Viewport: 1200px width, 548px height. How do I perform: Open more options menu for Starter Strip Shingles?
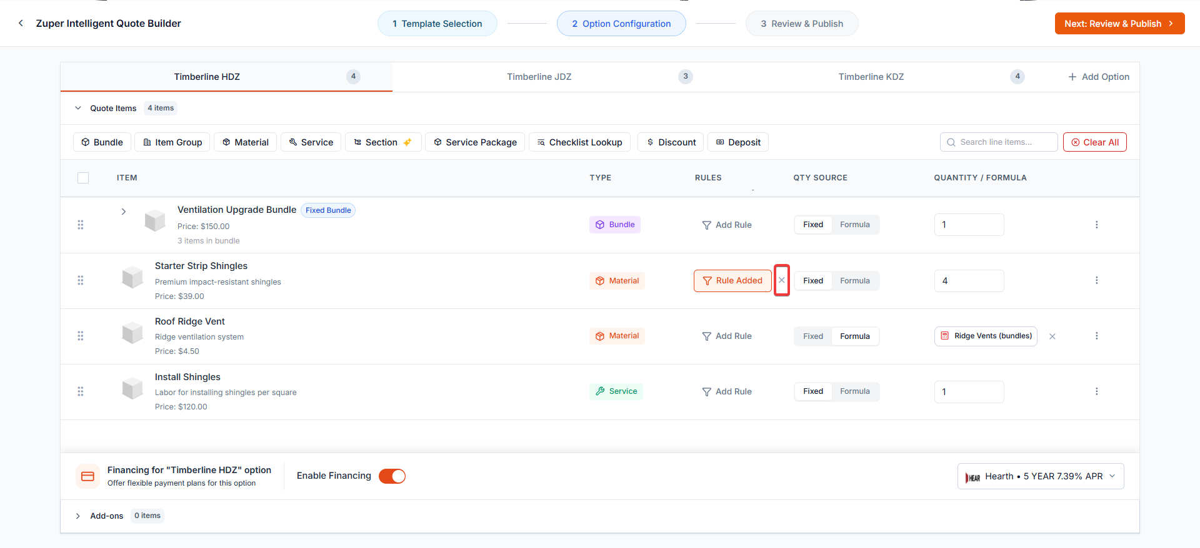1096,280
